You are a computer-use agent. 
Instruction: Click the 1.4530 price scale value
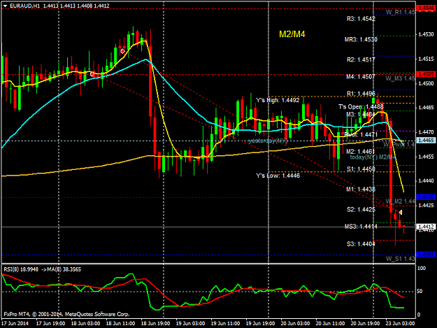click(x=427, y=34)
